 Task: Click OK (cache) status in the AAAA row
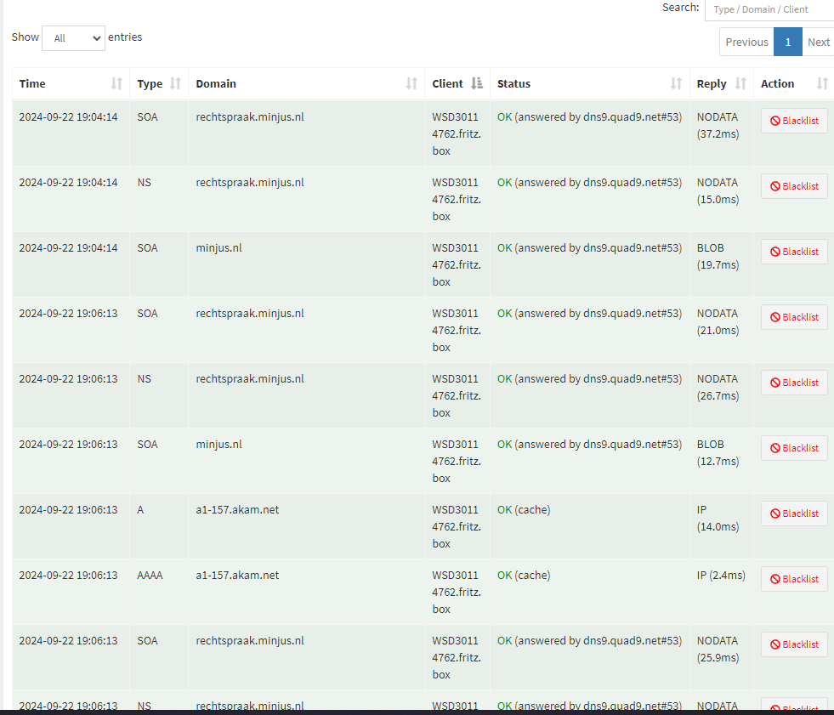(524, 575)
